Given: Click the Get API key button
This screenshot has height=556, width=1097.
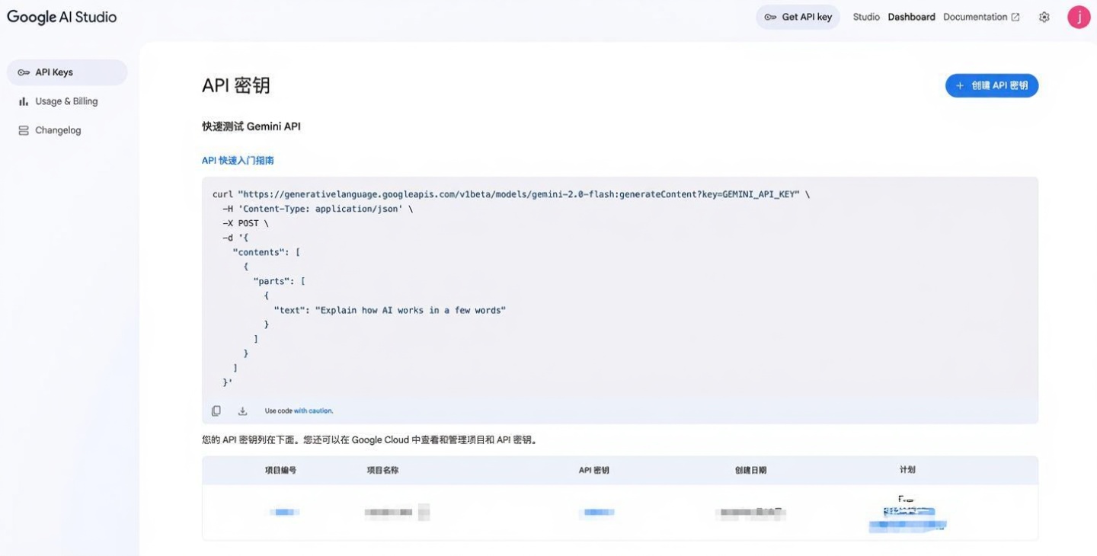Looking at the screenshot, I should pos(798,17).
